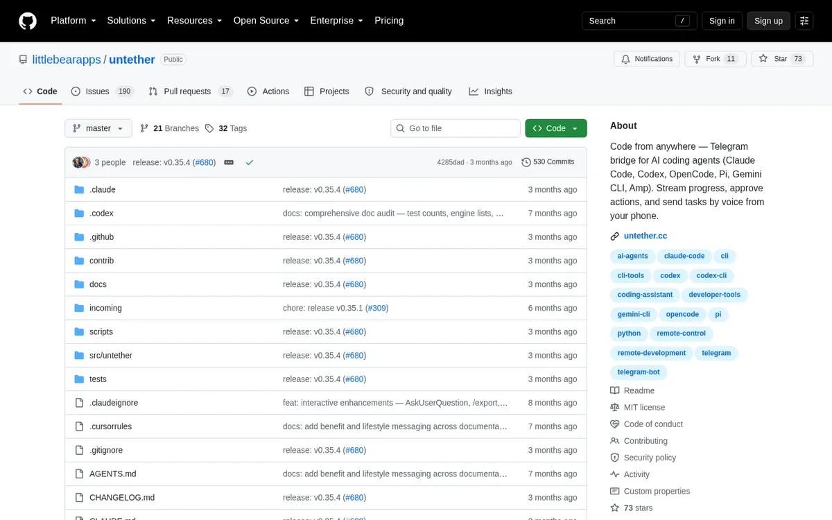Open the Pull requests tab
Viewport: 832px width, 520px height.
click(191, 92)
